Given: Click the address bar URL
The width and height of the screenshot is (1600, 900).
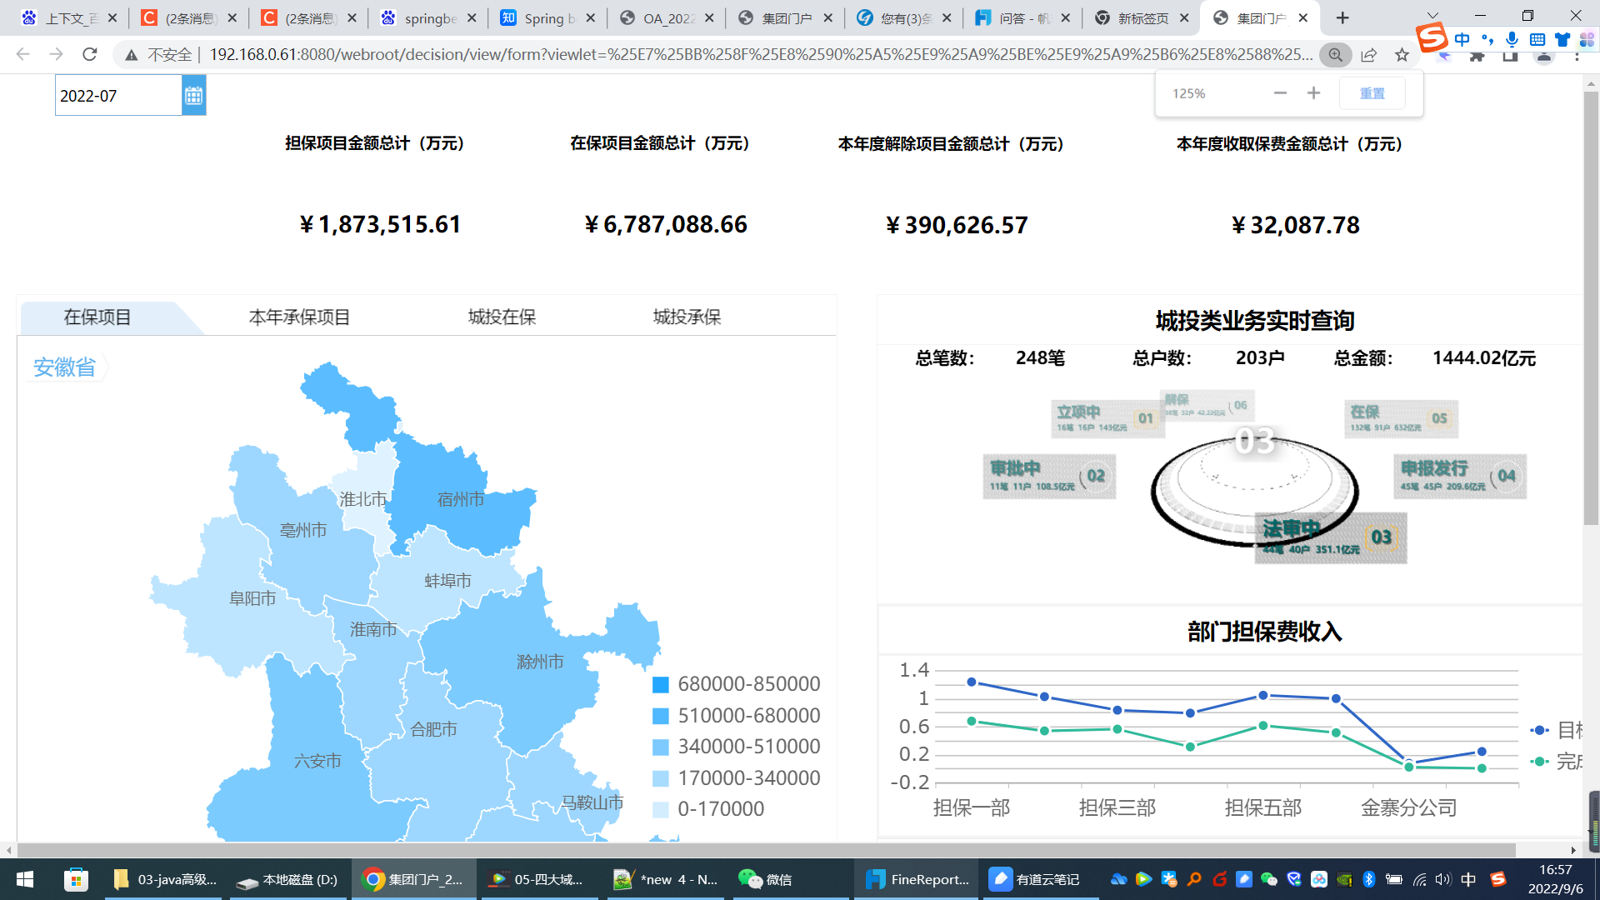Looking at the screenshot, I should [x=760, y=54].
